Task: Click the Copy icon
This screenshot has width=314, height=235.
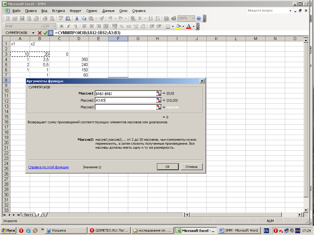Action: point(84,18)
